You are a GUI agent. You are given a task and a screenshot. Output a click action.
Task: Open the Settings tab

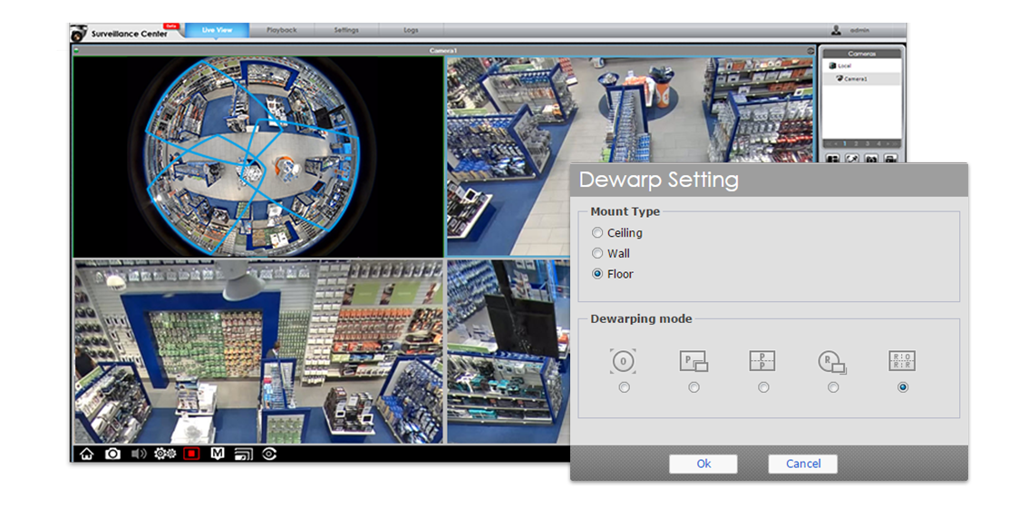click(346, 30)
